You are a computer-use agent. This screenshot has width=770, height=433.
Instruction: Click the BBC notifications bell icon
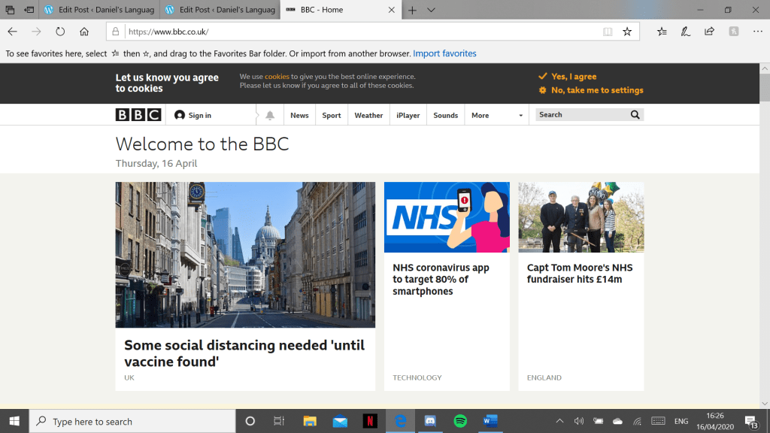tap(270, 115)
